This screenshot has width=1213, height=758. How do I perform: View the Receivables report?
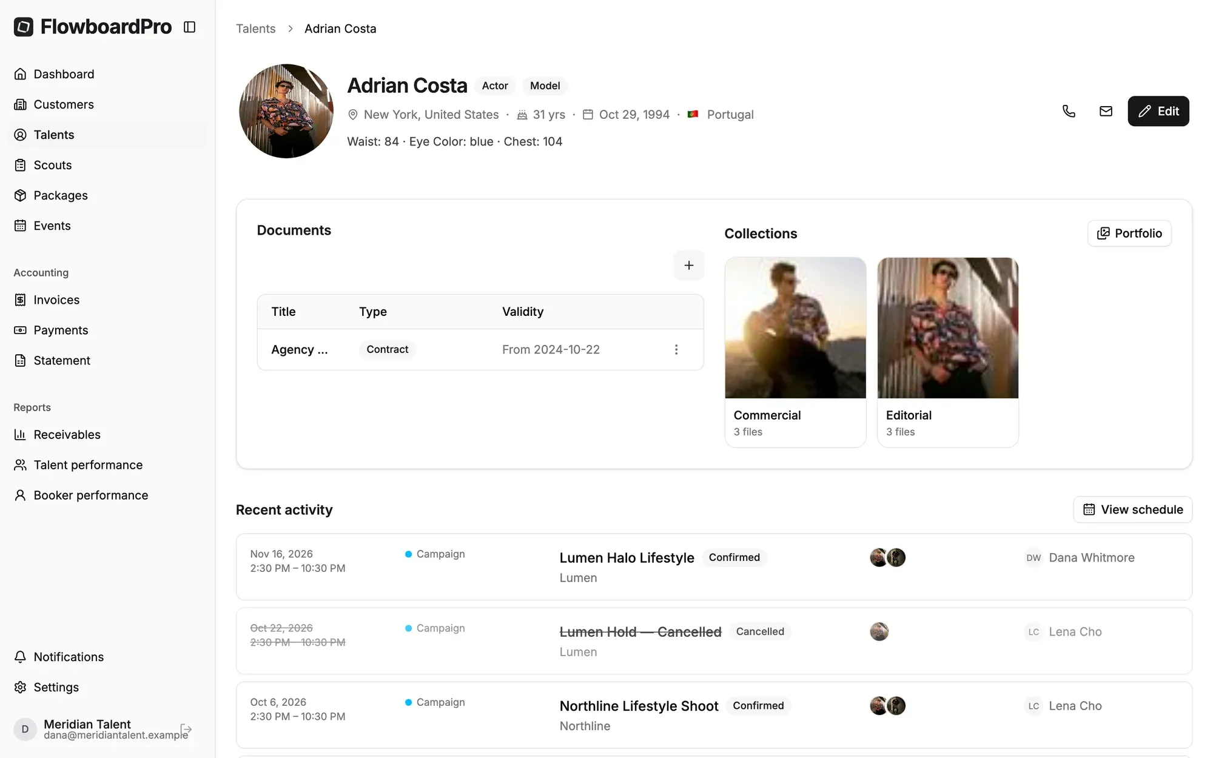108,434
